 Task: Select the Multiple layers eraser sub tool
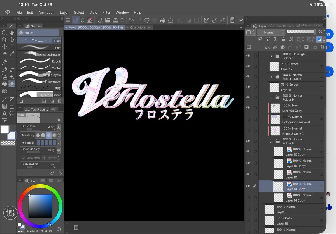39,75
